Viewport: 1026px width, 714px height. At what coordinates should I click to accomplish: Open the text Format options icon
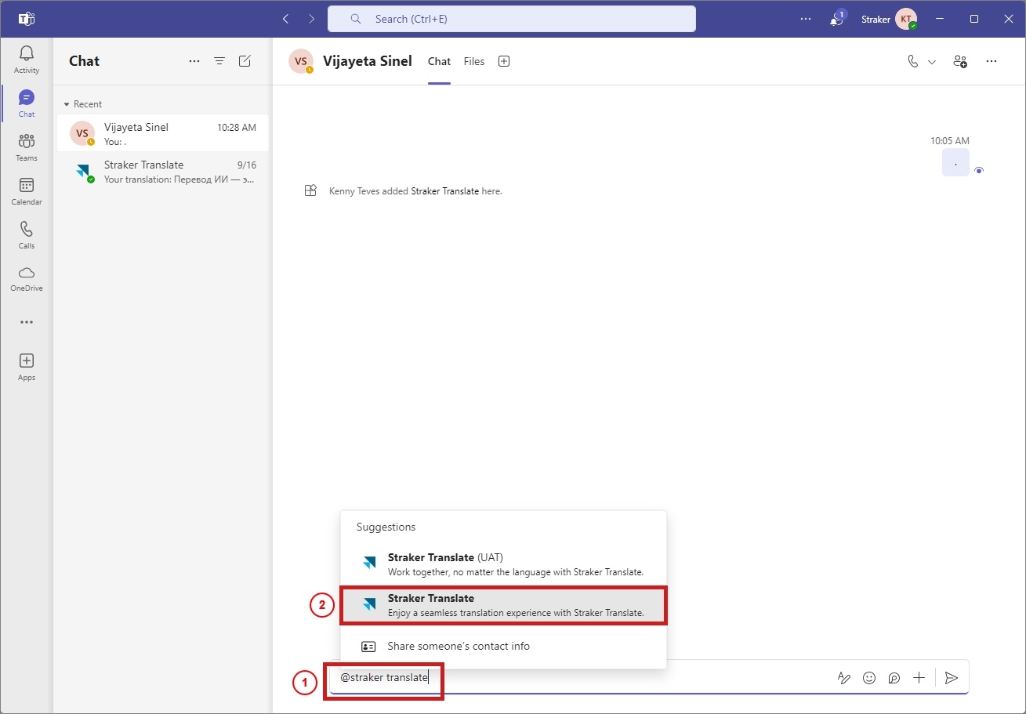pyautogui.click(x=844, y=678)
